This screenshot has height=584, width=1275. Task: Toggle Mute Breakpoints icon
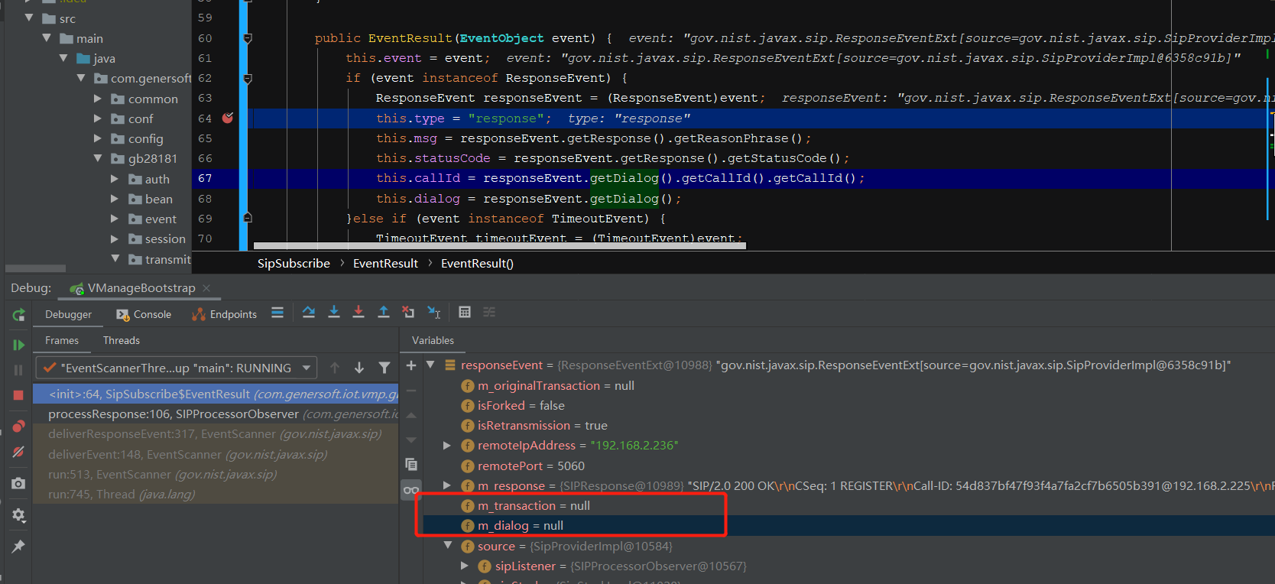click(x=18, y=453)
